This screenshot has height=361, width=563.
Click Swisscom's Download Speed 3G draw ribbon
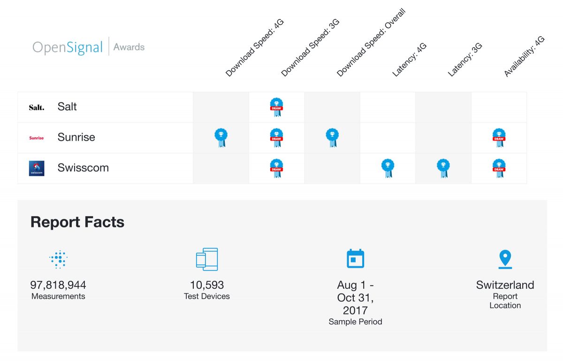(276, 168)
